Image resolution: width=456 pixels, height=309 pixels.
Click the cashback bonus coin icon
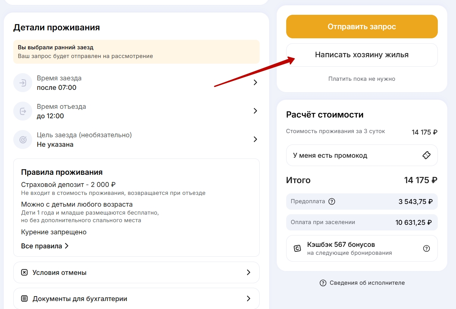pyautogui.click(x=298, y=249)
